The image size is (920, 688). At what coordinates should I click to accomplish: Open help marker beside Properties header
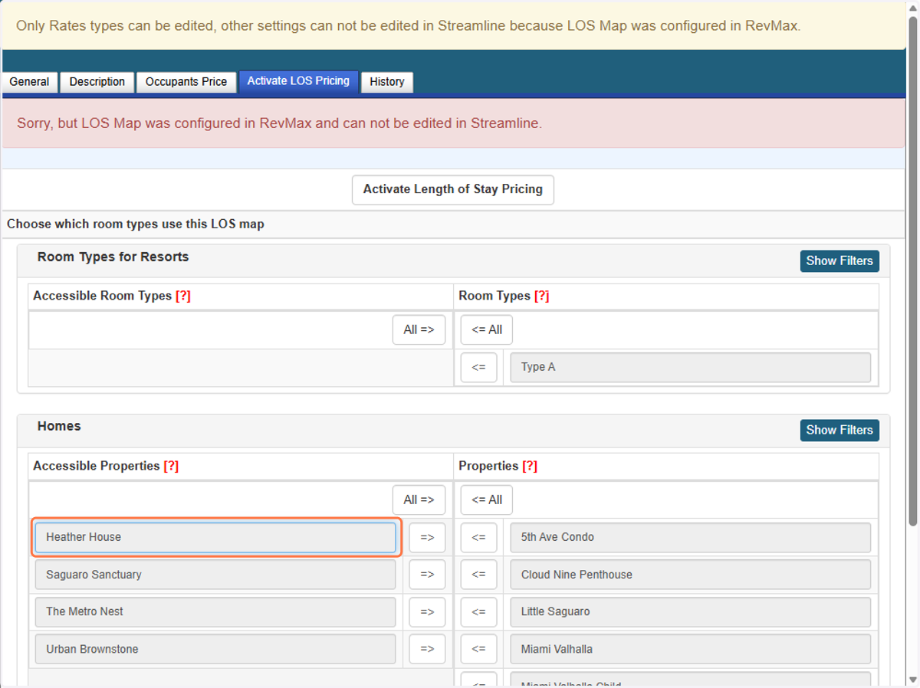(530, 466)
